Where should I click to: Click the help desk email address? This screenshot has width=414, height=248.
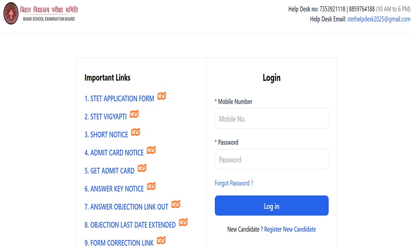(x=378, y=19)
